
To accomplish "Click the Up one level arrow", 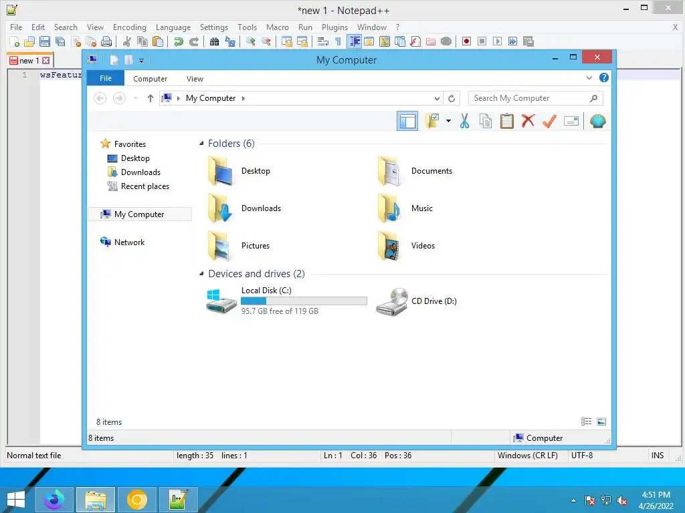I will [151, 98].
